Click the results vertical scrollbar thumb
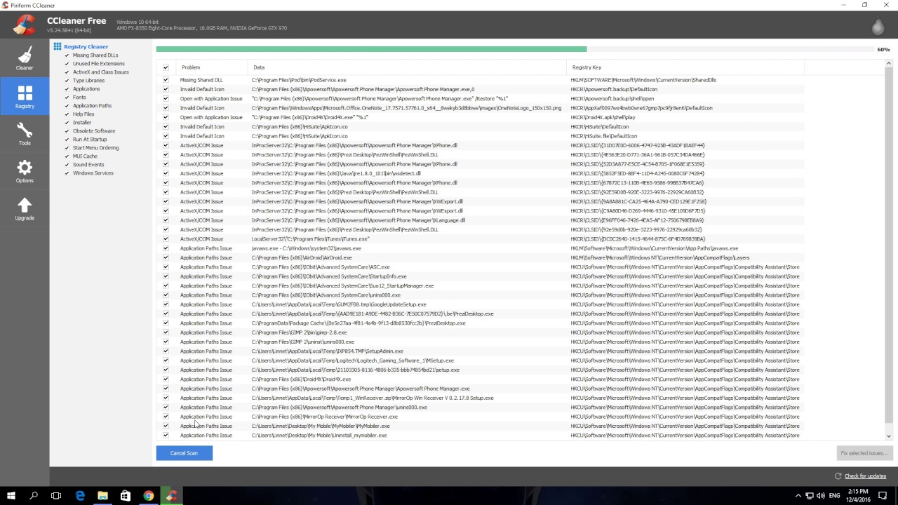 tap(888, 245)
